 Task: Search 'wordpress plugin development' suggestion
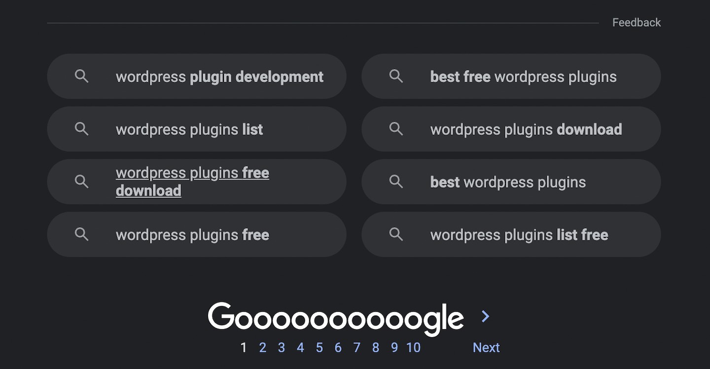pyautogui.click(x=197, y=76)
